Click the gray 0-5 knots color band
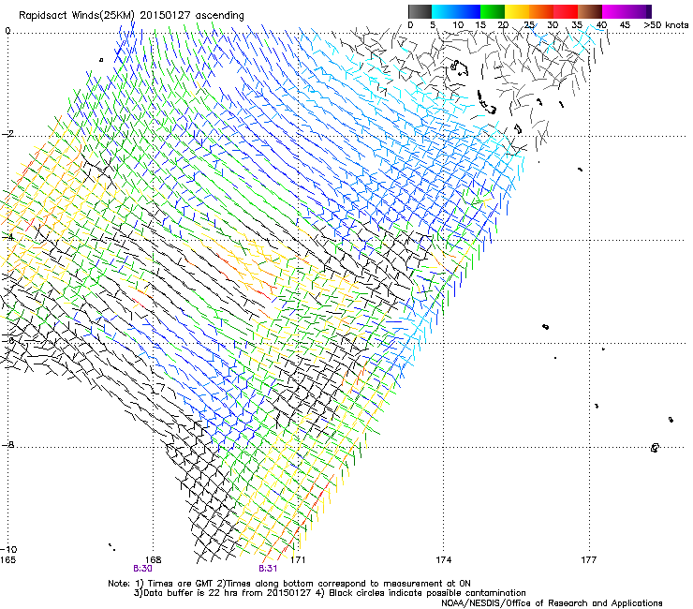The image size is (693, 609). tap(420, 11)
